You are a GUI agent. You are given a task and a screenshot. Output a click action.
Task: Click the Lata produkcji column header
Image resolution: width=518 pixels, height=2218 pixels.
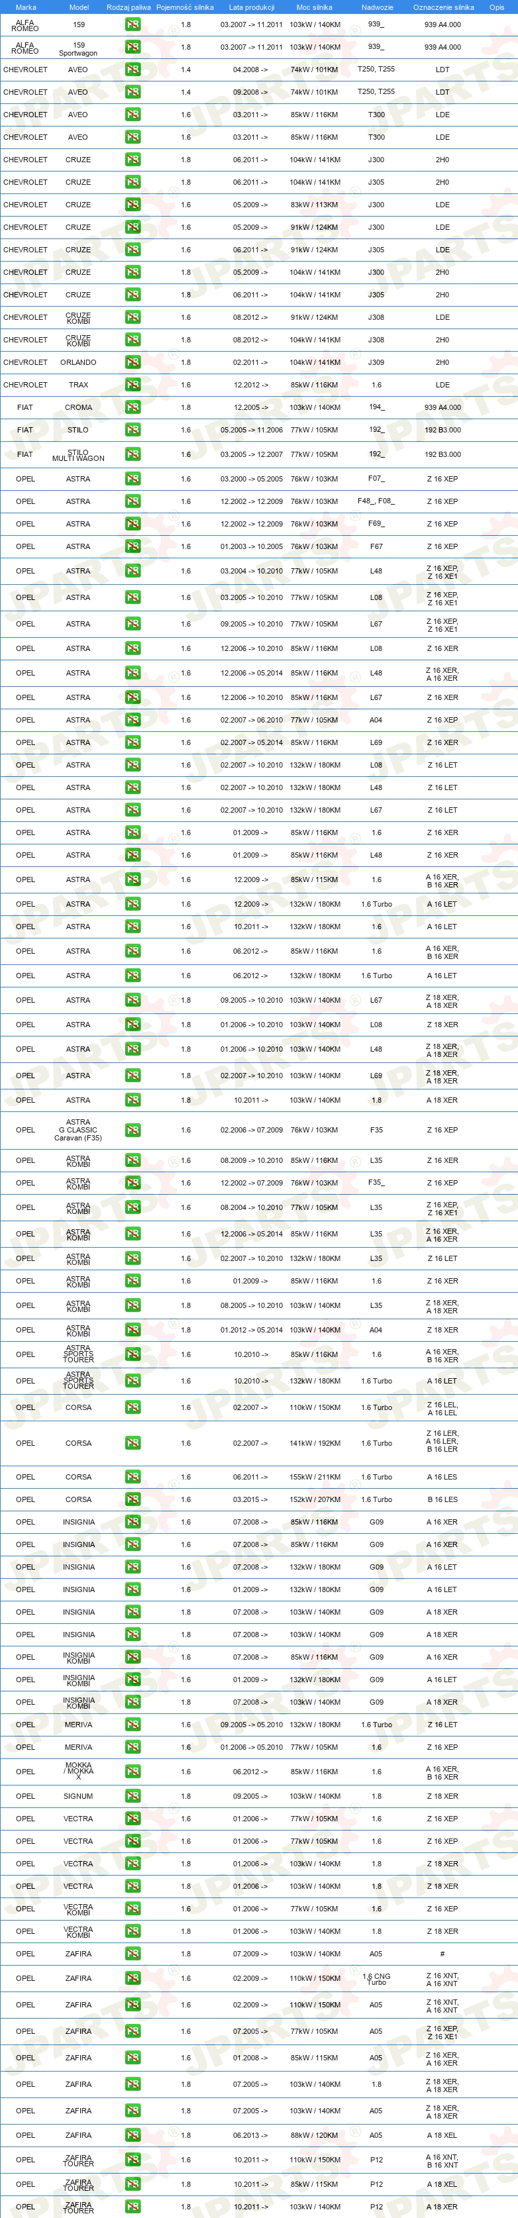click(x=251, y=7)
